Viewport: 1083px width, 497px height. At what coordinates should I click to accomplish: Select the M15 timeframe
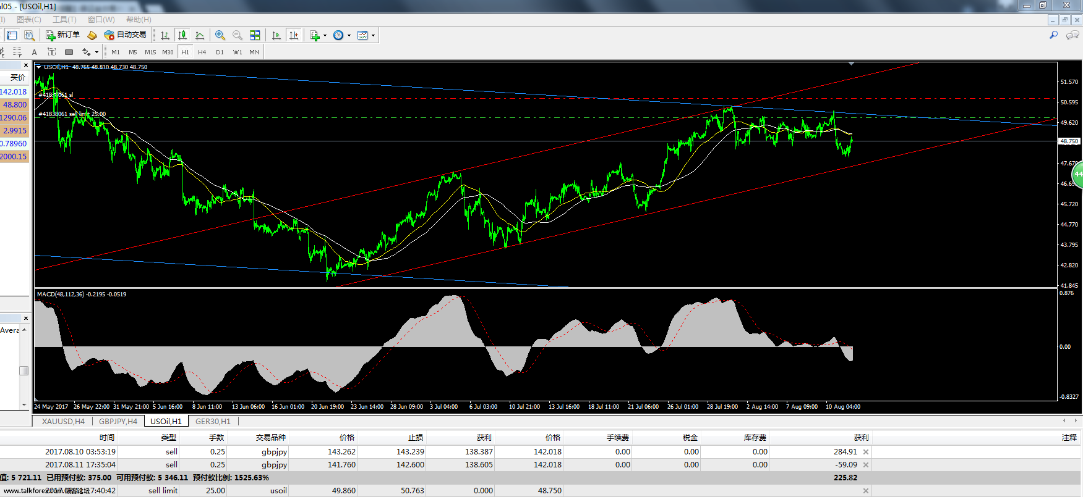[150, 52]
